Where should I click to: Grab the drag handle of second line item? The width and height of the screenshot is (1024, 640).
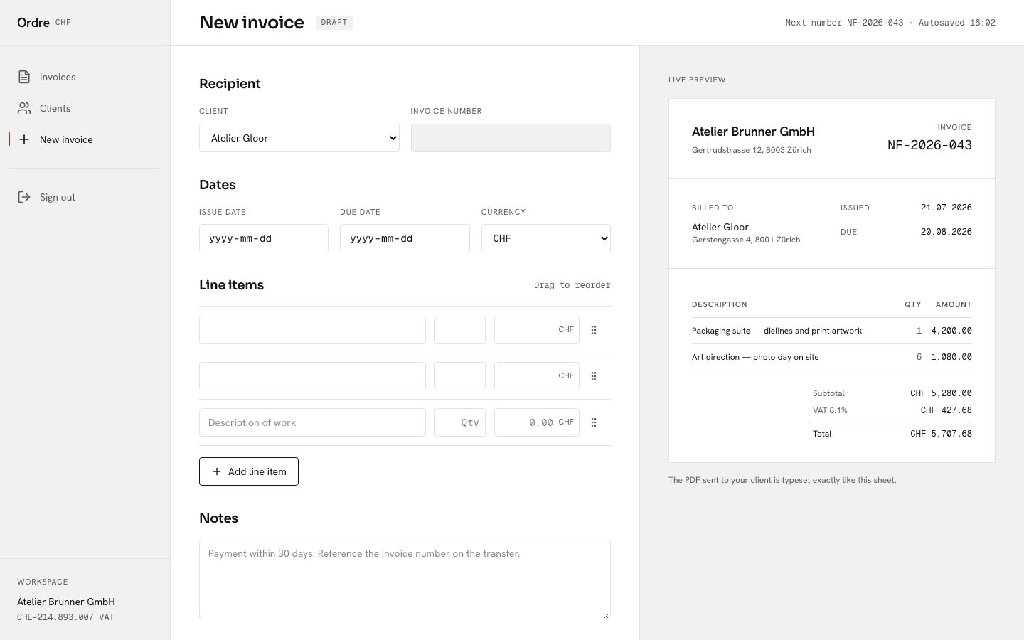(594, 376)
